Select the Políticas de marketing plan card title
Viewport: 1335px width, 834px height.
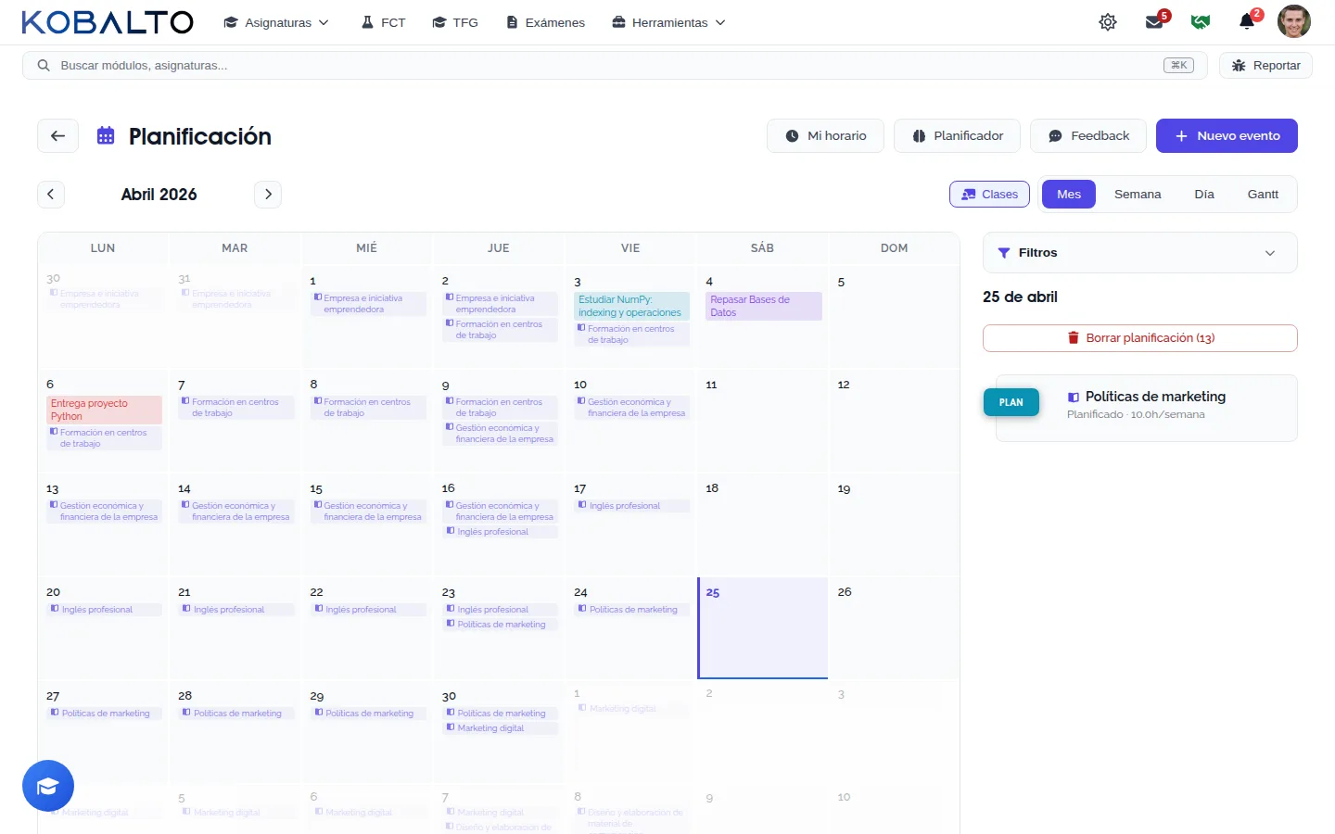[1155, 397]
